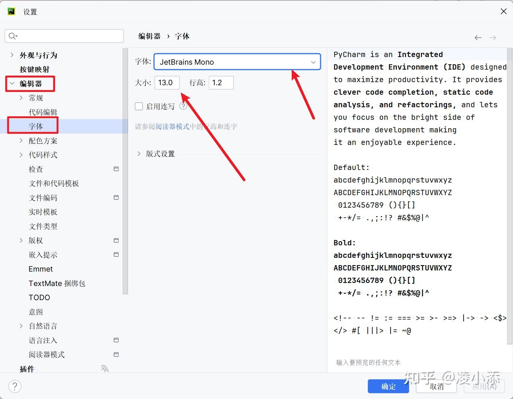This screenshot has height=399, width=513.
Task: Collapse the 编辑器 tree node
Action: pyautogui.click(x=13, y=83)
